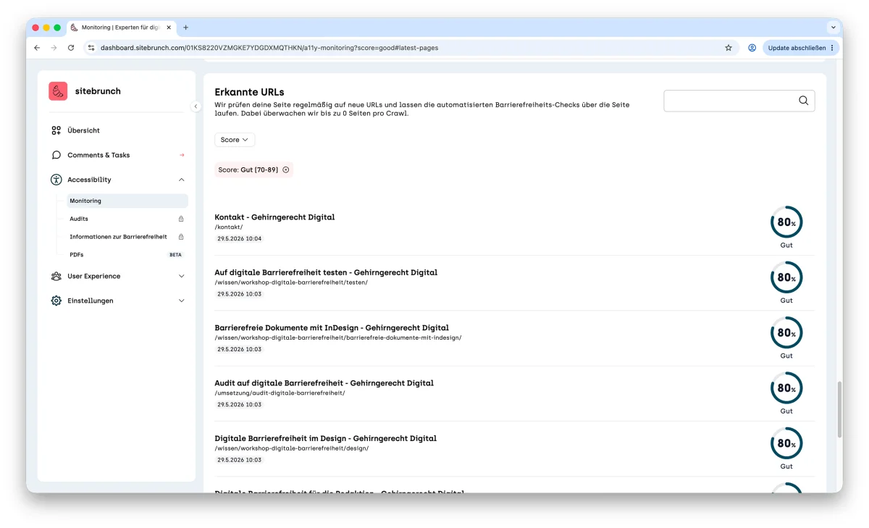Bookmark this page with the star icon

pyautogui.click(x=729, y=48)
